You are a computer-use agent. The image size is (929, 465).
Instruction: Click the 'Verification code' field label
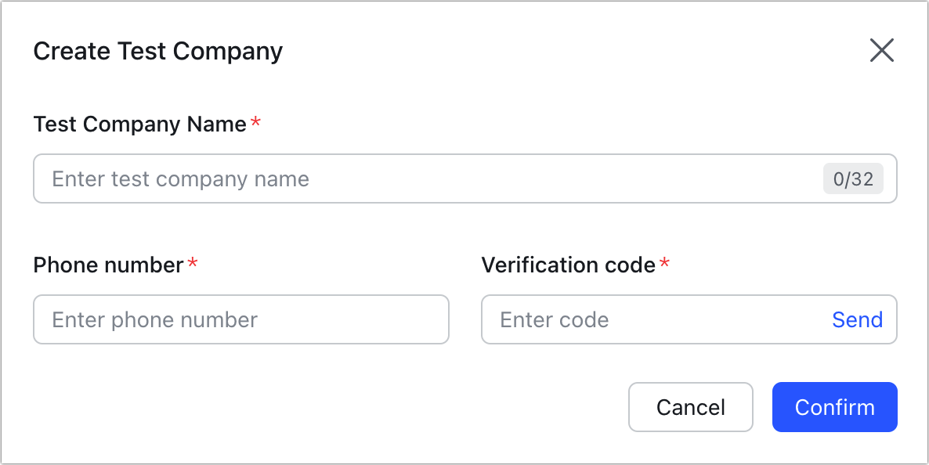point(568,265)
